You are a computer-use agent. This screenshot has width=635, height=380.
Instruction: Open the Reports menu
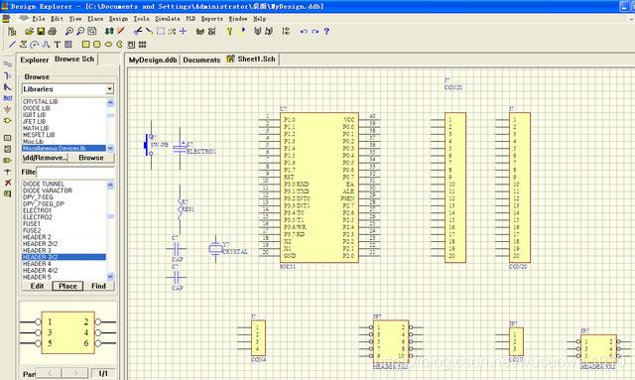(x=211, y=19)
